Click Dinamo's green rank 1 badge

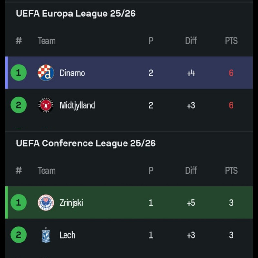point(18,73)
